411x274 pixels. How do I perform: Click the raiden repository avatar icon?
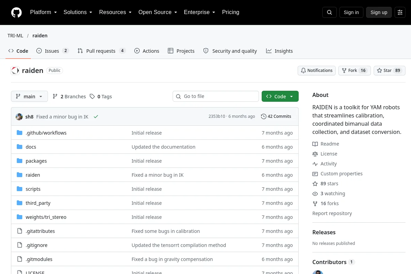(x=15, y=71)
